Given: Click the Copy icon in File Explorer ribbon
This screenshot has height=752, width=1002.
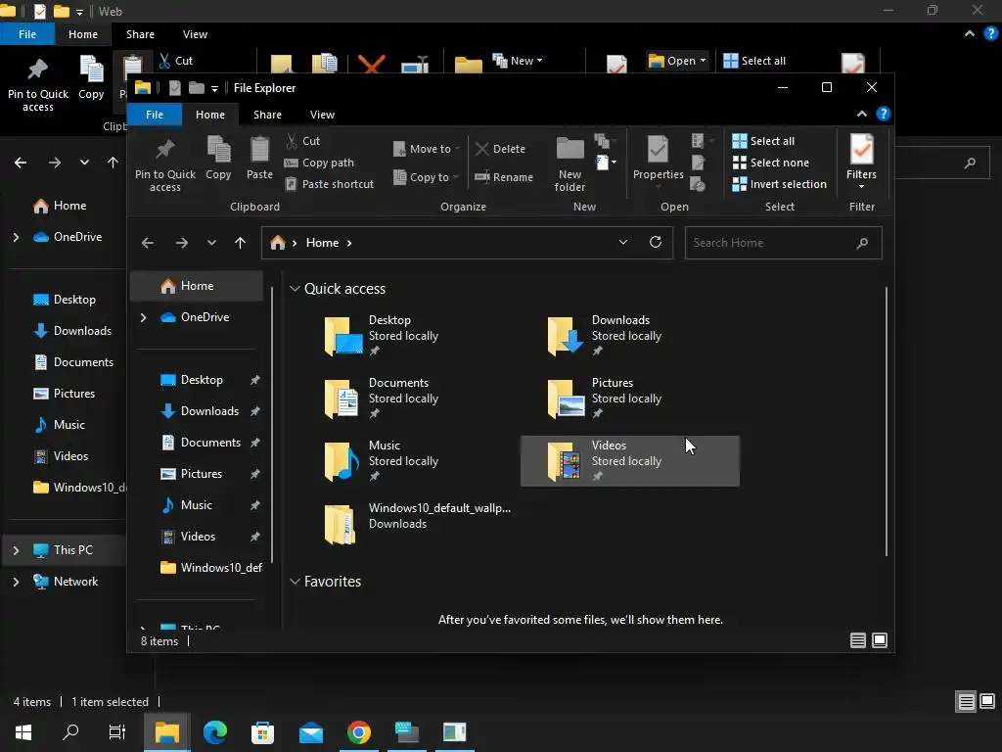Looking at the screenshot, I should click(218, 150).
